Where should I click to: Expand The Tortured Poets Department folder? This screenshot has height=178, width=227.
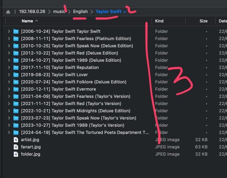pos(9,133)
